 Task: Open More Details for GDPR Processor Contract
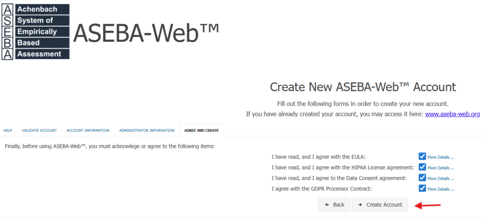click(x=440, y=189)
